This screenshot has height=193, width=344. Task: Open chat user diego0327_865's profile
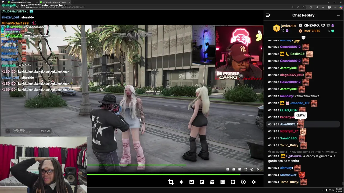tap(292, 75)
